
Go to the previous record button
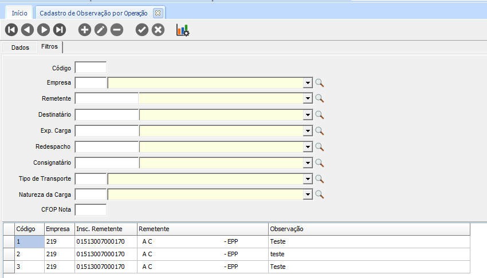pos(28,30)
